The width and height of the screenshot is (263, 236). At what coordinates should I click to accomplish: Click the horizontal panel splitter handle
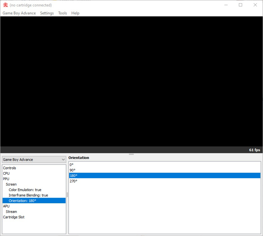tap(131, 154)
